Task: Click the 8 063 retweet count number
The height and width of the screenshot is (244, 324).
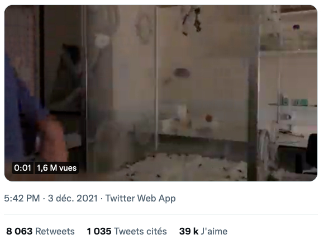Action: [x=19, y=231]
